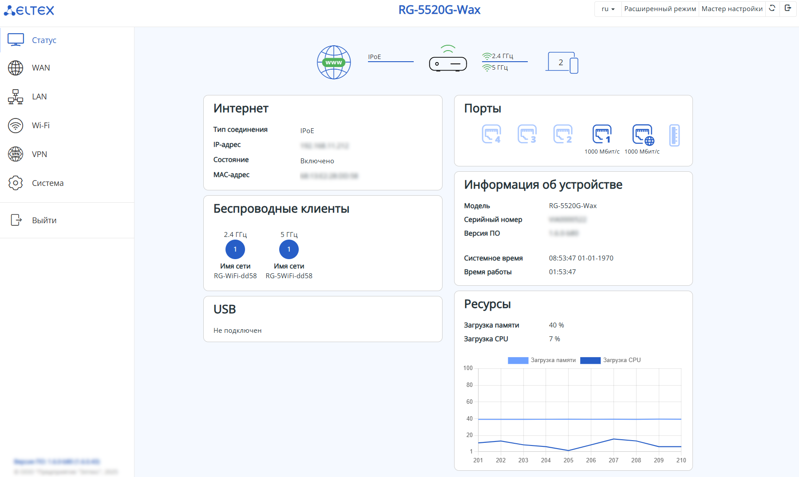Select LAN port 1 icon

coord(602,134)
